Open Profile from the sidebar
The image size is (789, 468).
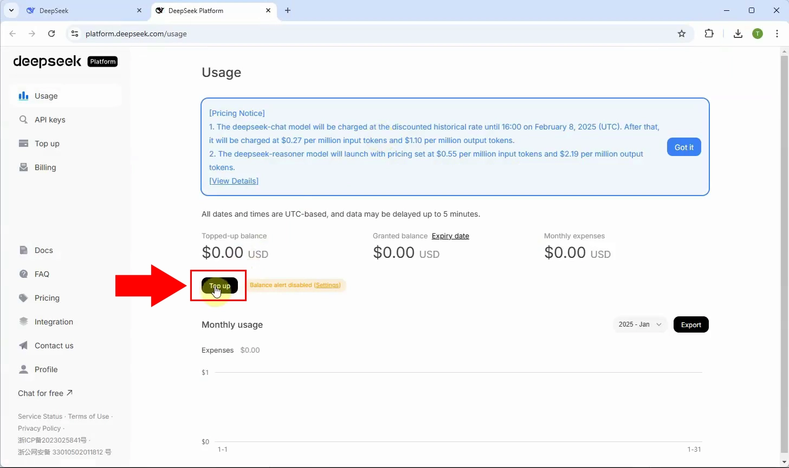(66, 369)
